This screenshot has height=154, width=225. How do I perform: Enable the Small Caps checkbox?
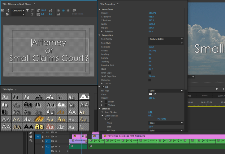click(150, 73)
